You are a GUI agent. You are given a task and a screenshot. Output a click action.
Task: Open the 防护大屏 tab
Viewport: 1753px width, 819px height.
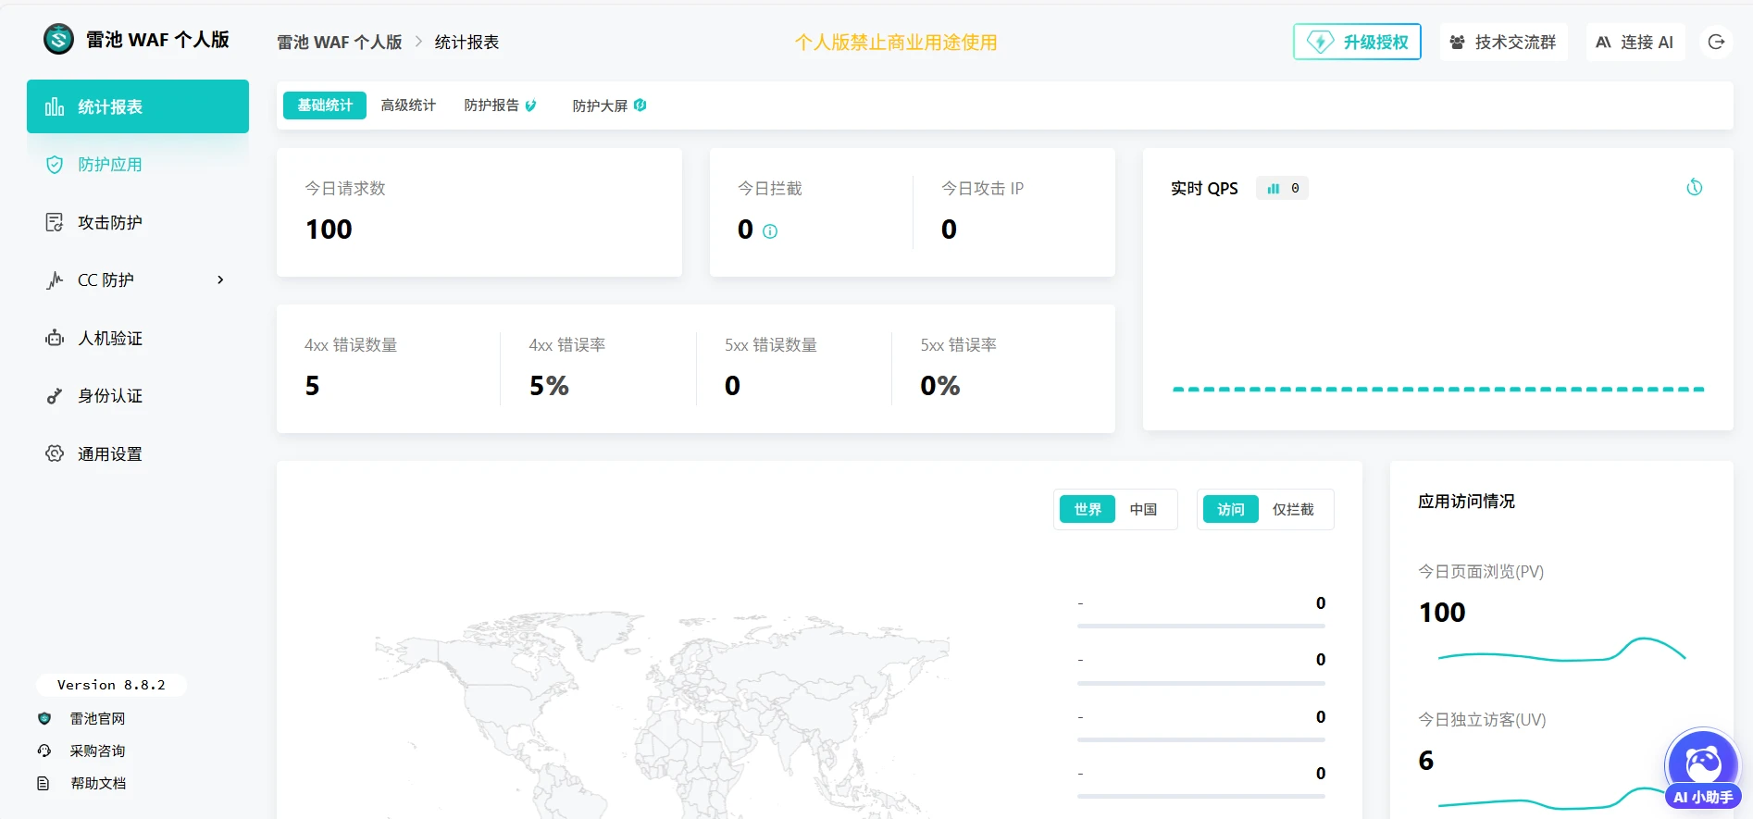point(609,105)
